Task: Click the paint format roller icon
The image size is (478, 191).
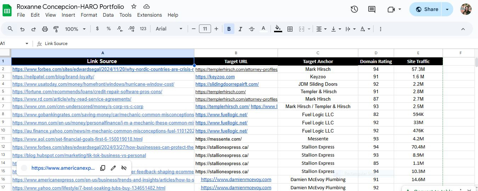Action: pos(56,29)
